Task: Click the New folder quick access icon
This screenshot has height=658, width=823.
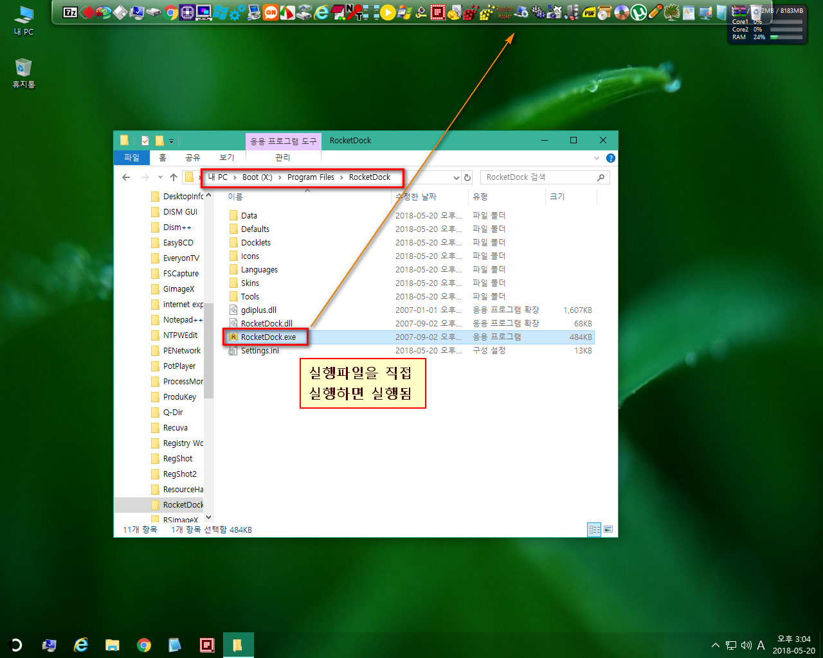Action: pos(159,140)
